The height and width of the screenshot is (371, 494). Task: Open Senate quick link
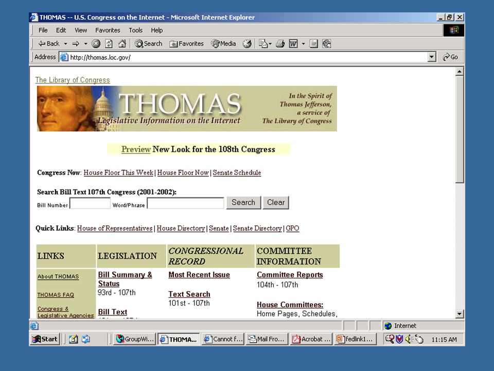point(219,228)
